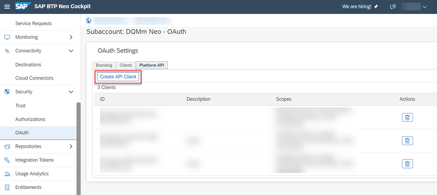Click the Security shield icon
Viewport: 437px width, 195px height.
click(x=7, y=92)
